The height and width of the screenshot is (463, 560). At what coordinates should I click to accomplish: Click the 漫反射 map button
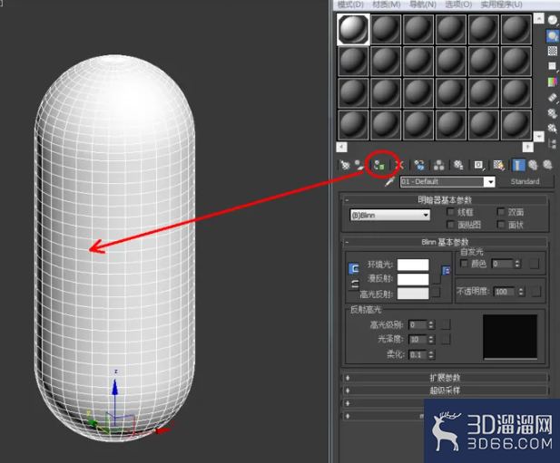[436, 279]
